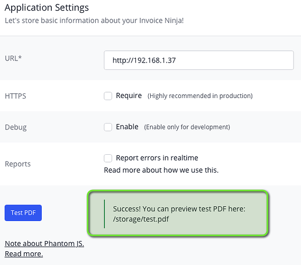Open the Note about Phantom JS link
The image size is (301, 265).
point(44,244)
